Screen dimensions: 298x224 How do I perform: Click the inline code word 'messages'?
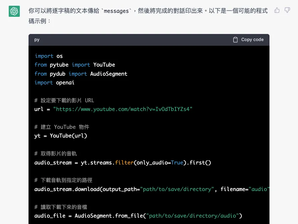point(116,11)
